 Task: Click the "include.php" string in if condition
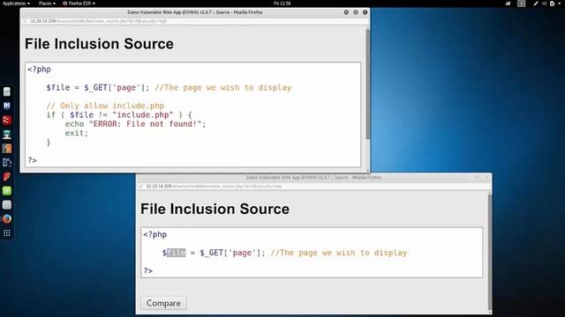[x=143, y=115]
